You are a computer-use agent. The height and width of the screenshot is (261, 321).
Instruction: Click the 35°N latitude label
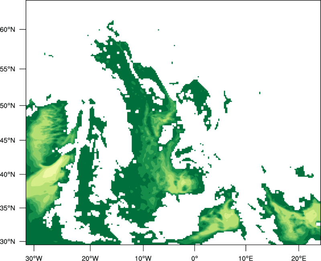pos(7,208)
